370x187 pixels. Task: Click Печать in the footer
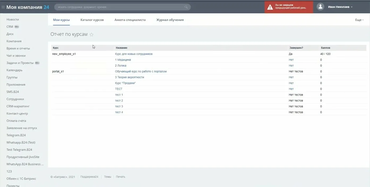pyautogui.click(x=120, y=177)
